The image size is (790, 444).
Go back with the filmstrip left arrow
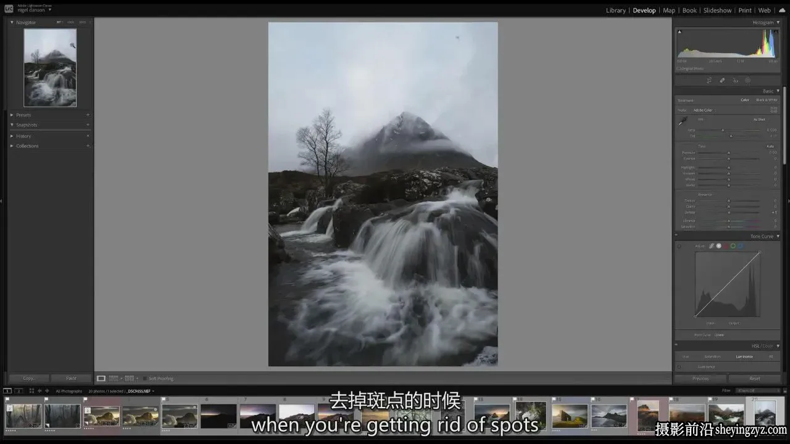point(39,390)
